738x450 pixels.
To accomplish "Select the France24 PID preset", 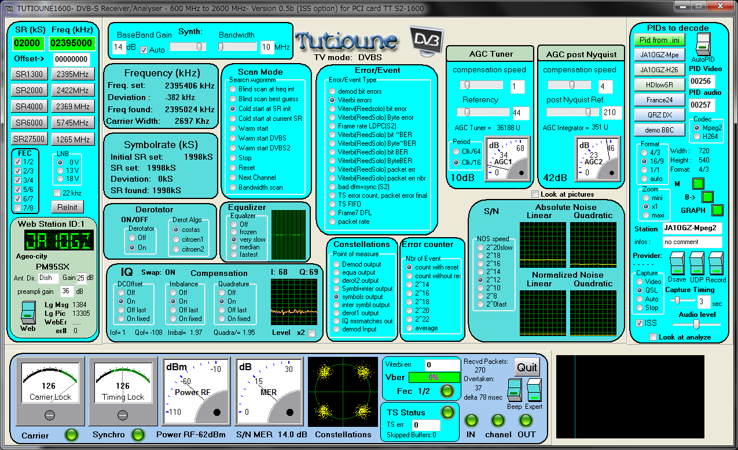I will coord(659,100).
